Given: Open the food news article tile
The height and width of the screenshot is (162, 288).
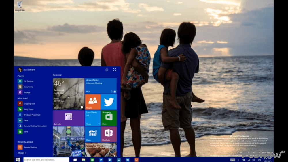Looking at the screenshot, I should tap(101, 150).
